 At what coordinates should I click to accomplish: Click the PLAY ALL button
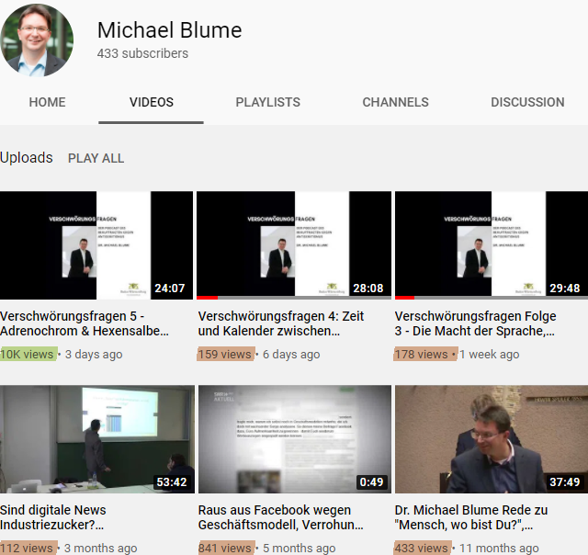tap(96, 158)
